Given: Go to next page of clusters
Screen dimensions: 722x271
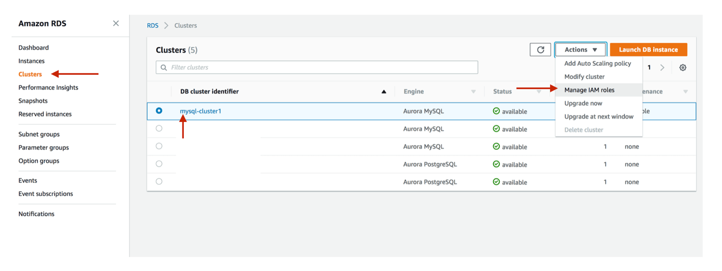Looking at the screenshot, I should coord(662,67).
